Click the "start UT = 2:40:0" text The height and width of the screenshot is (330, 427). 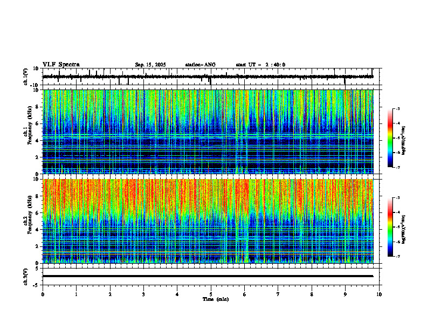click(260, 65)
